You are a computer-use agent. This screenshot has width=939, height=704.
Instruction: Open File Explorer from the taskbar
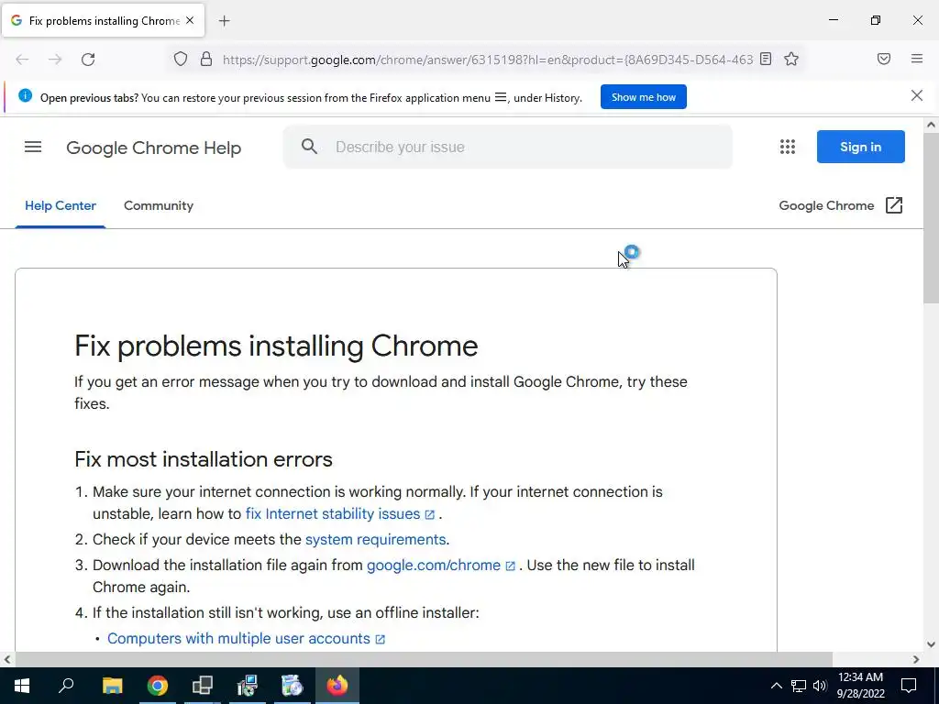point(112,686)
